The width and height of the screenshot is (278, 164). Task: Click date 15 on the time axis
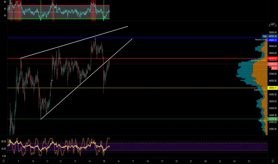(x=104, y=161)
